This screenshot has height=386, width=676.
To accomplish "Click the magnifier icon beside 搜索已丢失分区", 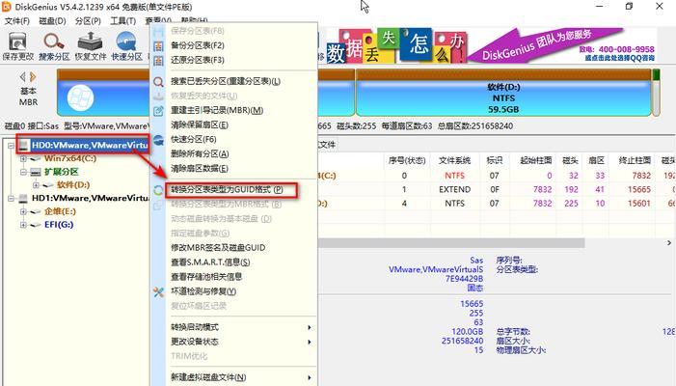I will click(159, 81).
